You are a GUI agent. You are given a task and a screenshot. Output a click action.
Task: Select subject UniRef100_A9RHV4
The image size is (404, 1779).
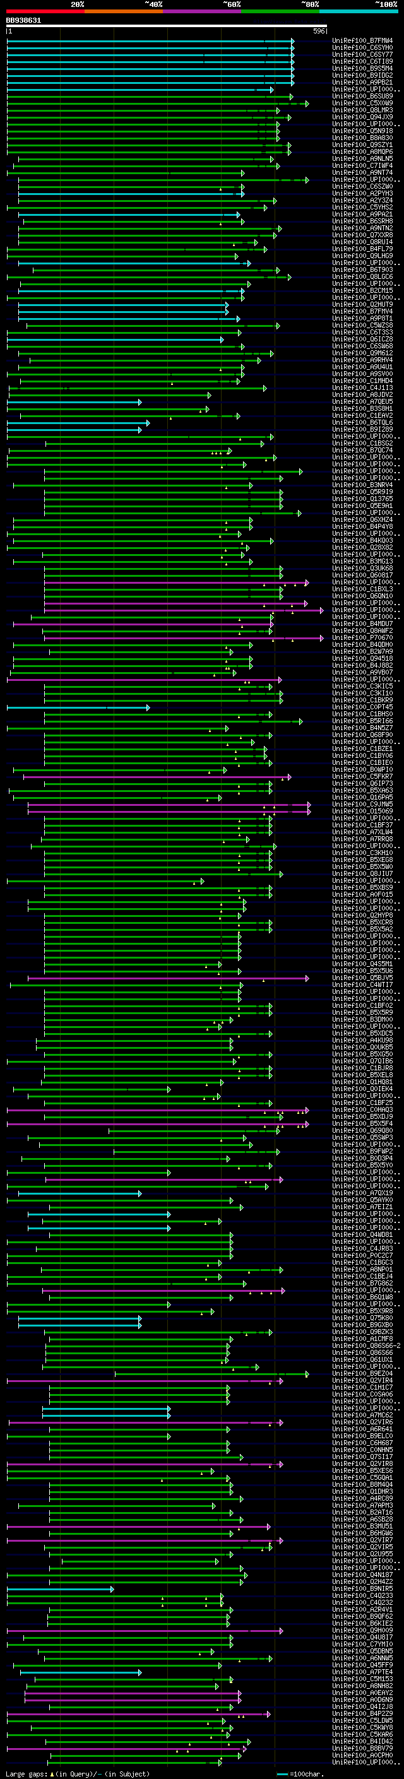click(x=362, y=360)
